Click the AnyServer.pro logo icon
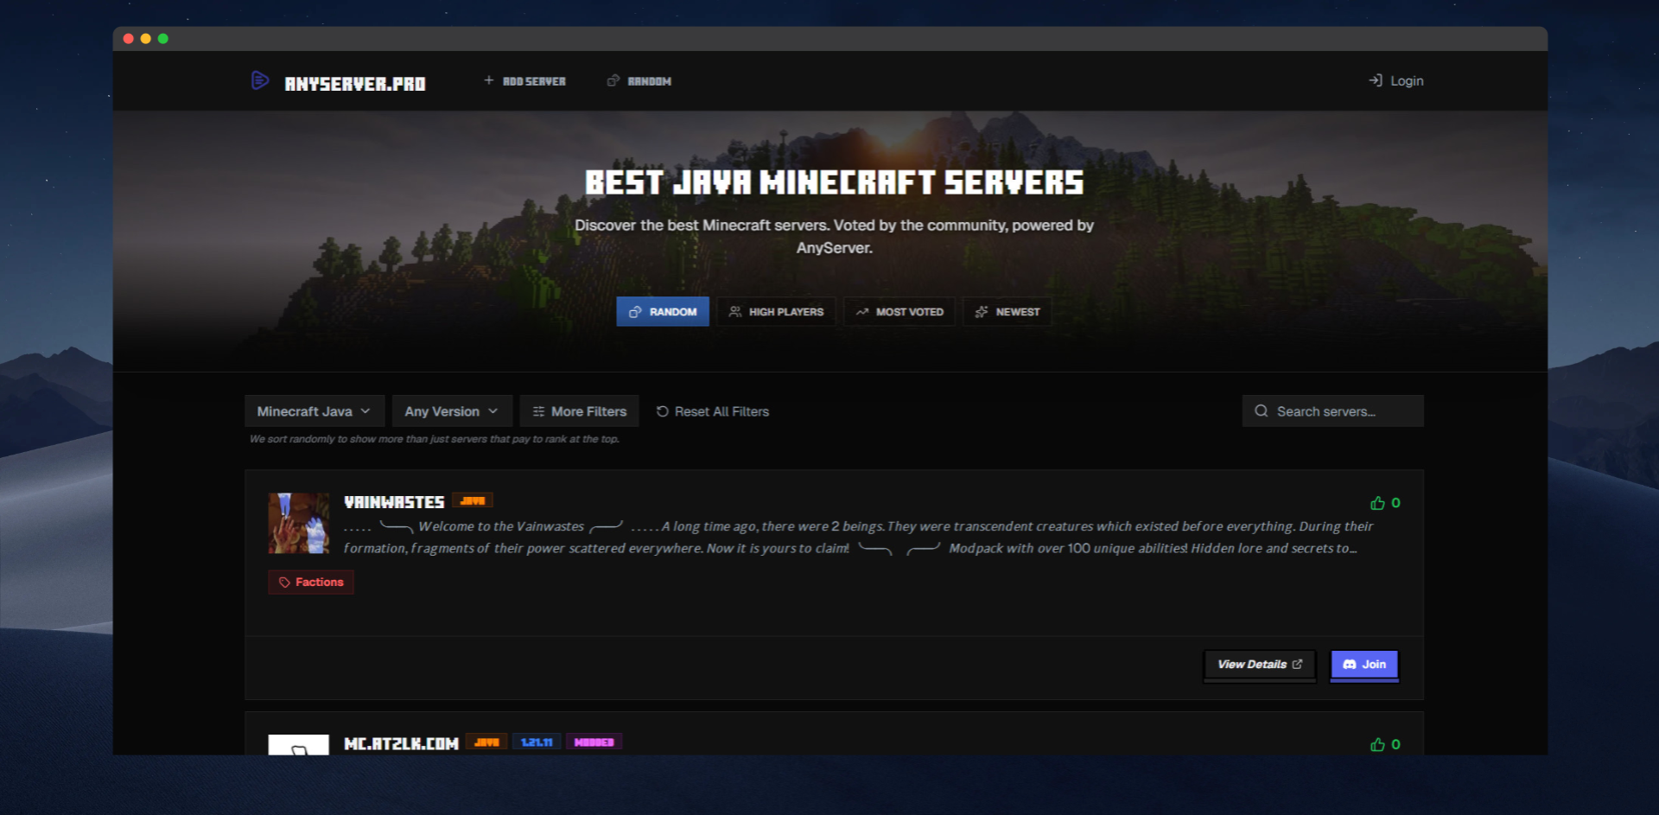 (x=259, y=80)
